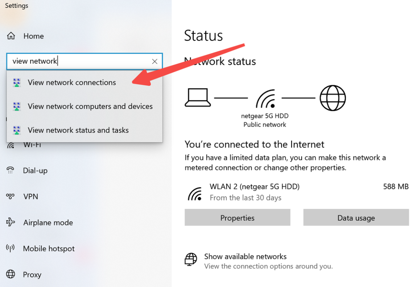412x287 pixels.
Task: Click icon beside View network connections
Action: point(17,82)
